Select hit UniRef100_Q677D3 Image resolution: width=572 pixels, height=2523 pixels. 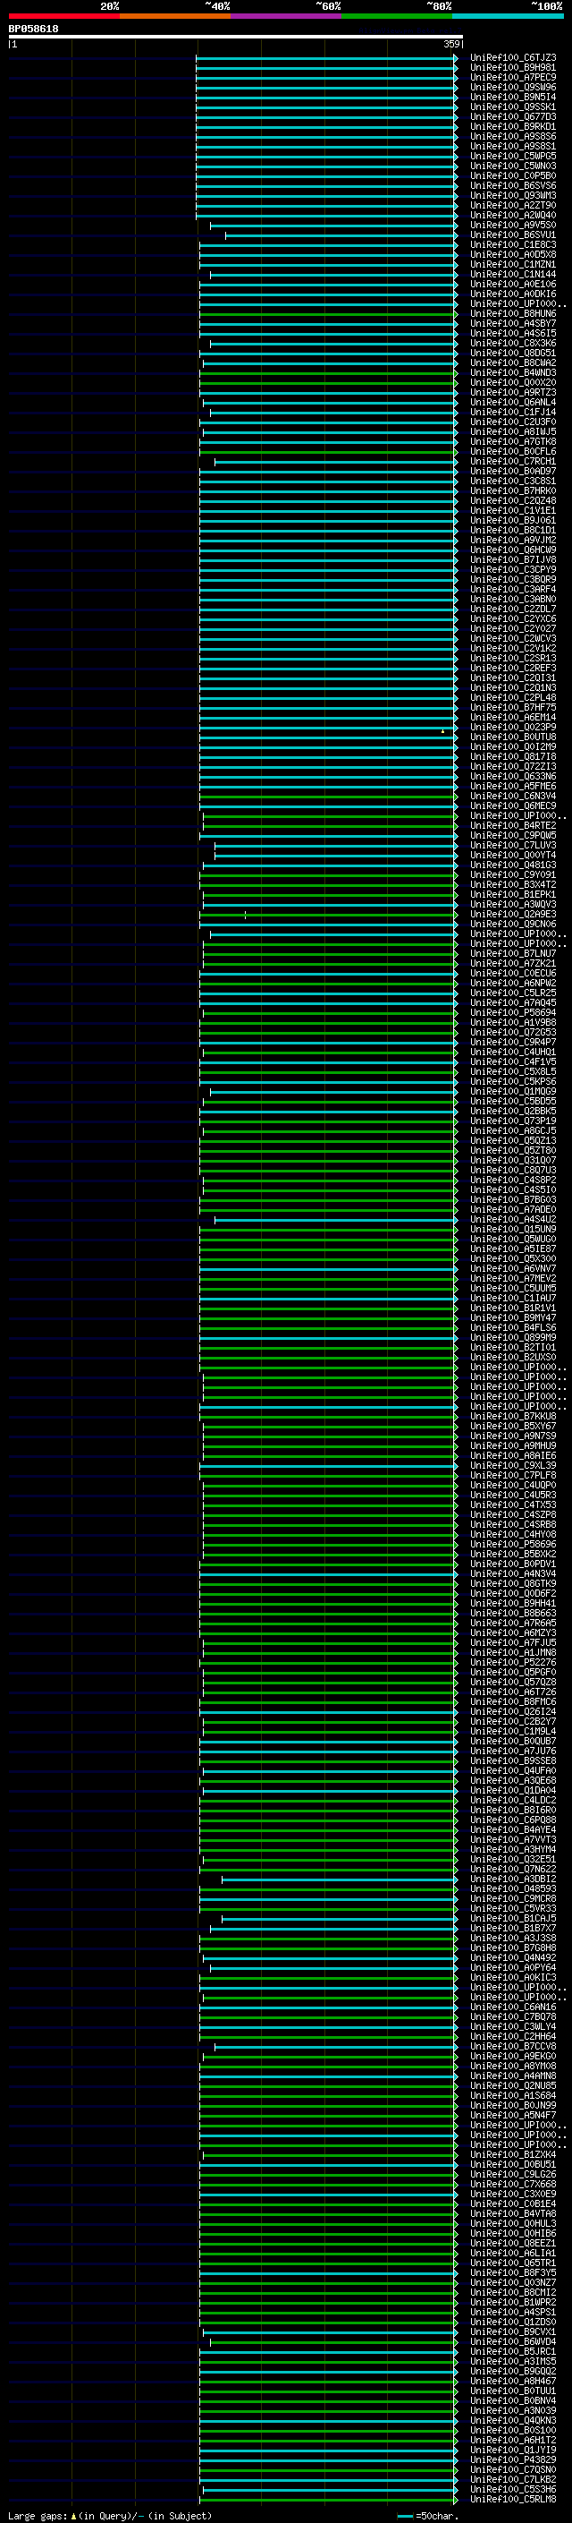click(x=513, y=116)
